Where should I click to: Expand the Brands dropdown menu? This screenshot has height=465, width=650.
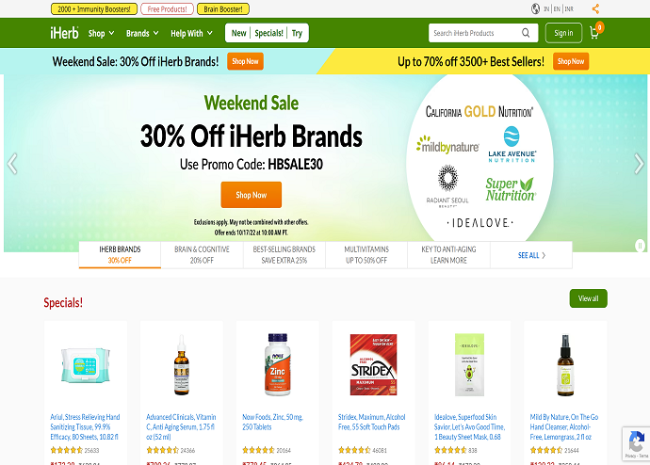coord(142,33)
